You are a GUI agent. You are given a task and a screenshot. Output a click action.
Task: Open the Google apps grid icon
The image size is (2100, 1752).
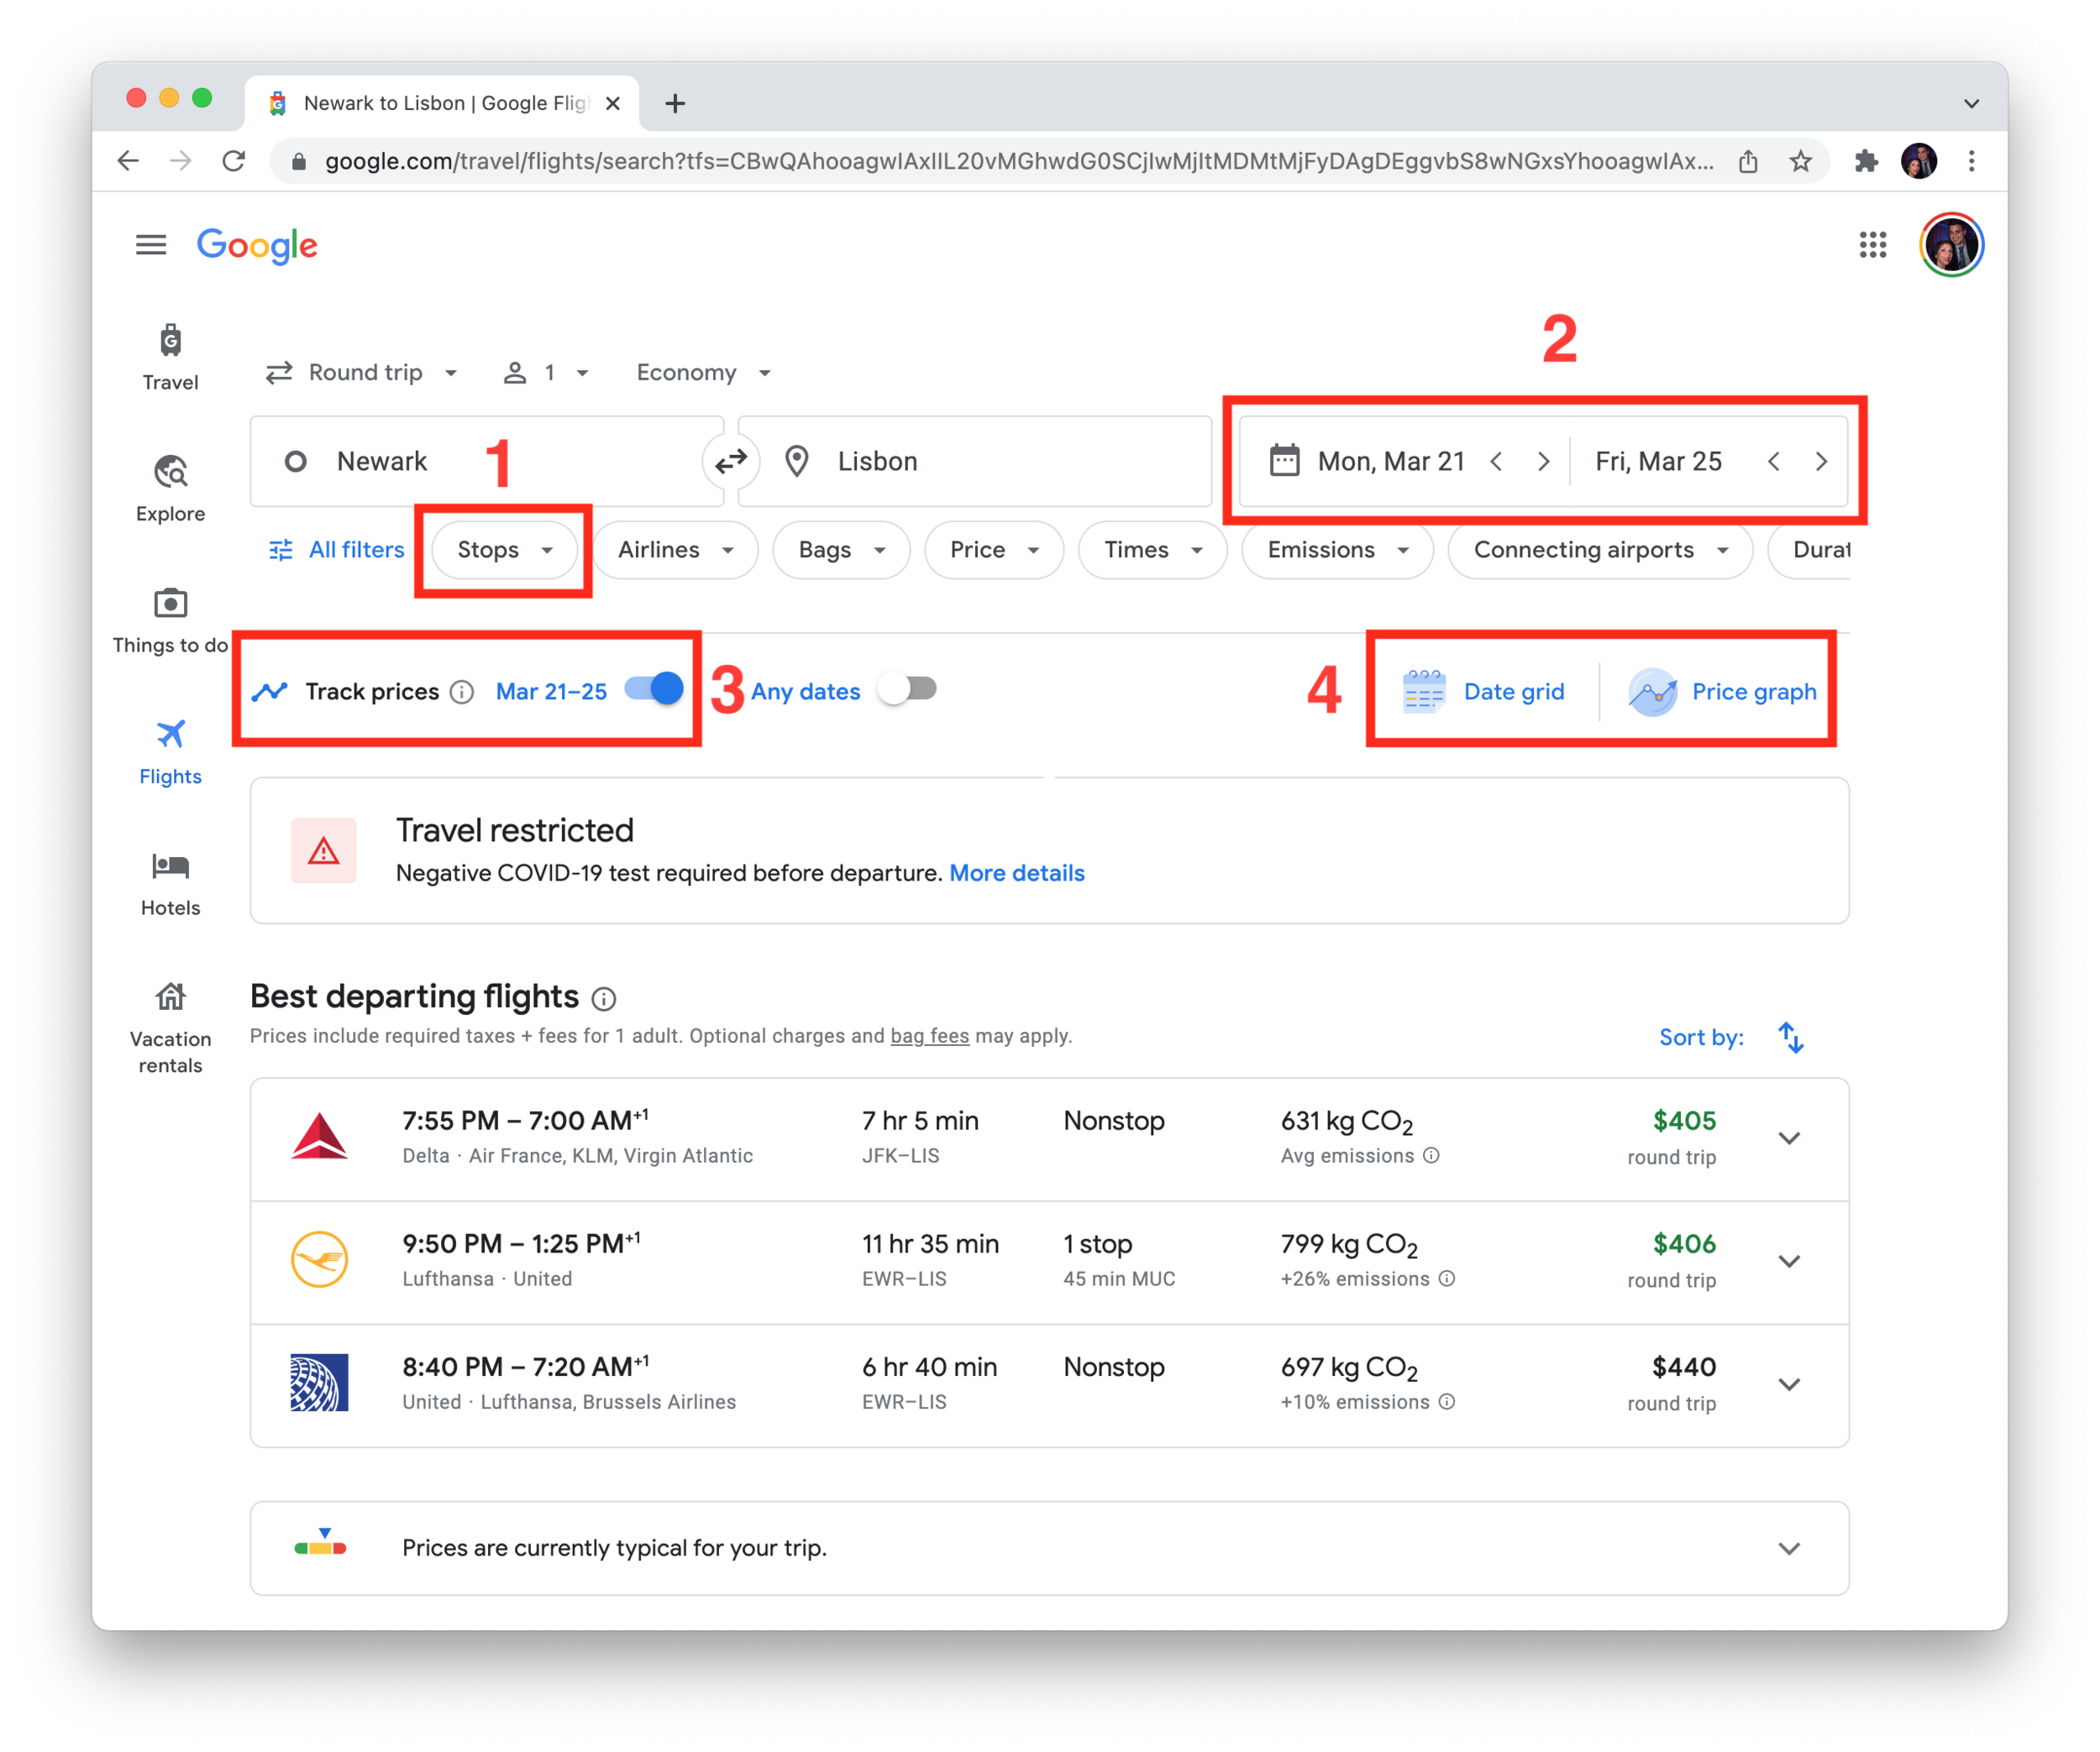[1872, 245]
